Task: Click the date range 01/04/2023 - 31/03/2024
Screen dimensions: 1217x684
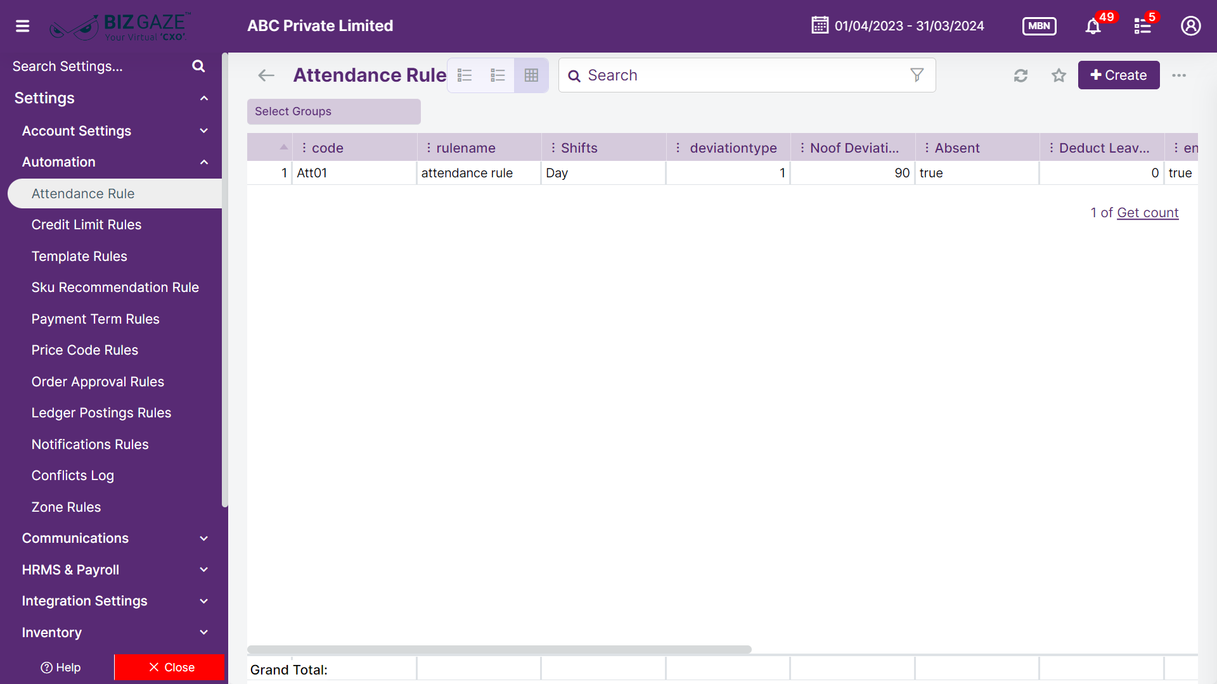Action: [909, 26]
